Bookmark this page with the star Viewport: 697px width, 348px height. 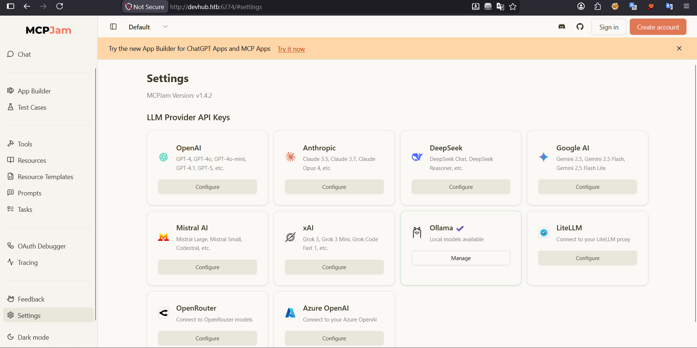(513, 7)
